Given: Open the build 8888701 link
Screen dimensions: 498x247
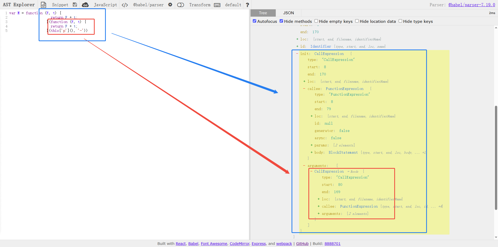Looking at the screenshot, I should point(332,244).
